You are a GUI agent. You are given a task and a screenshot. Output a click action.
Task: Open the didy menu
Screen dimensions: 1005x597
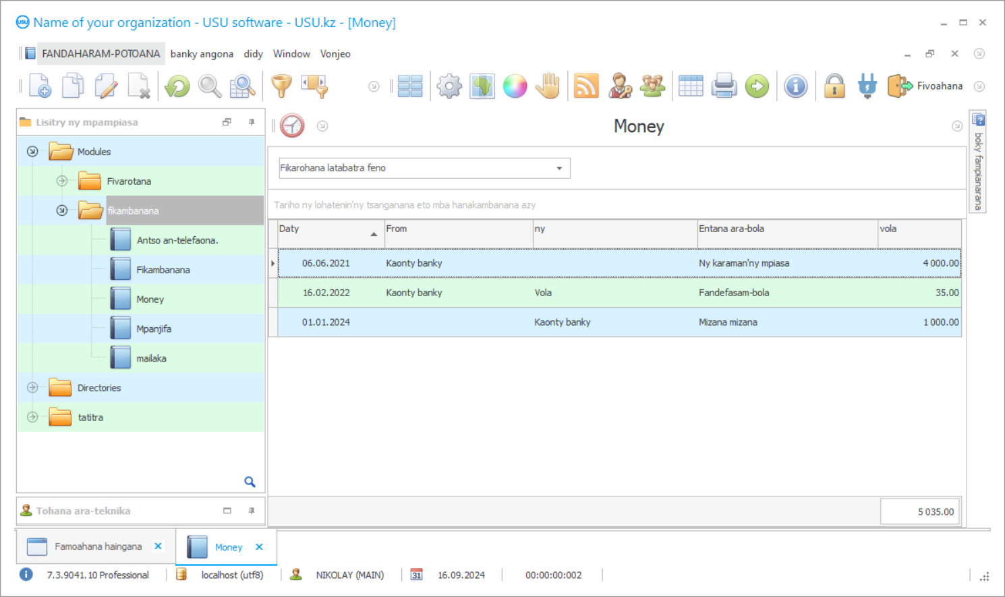[253, 53]
